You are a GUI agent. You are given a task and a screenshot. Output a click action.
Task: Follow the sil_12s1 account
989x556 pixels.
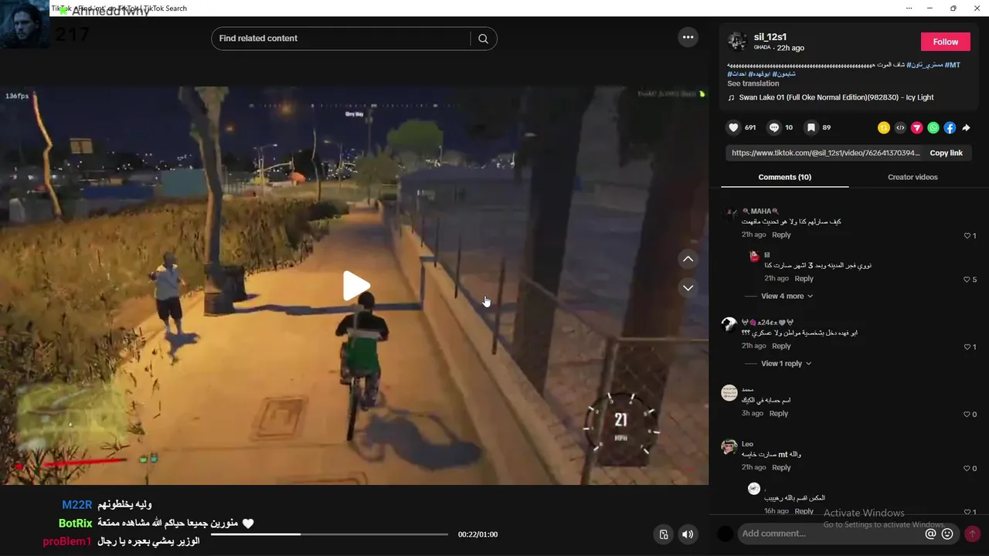point(945,42)
